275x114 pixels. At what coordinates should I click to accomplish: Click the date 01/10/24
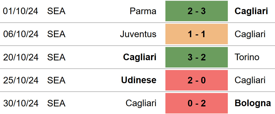click(x=21, y=11)
